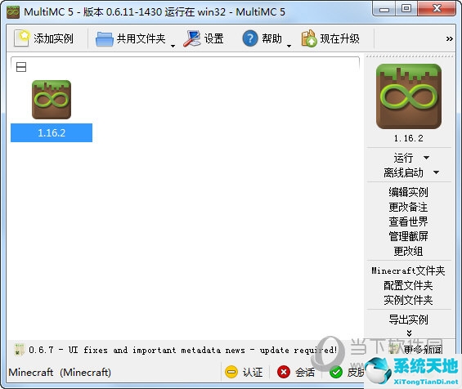Open Settings (设置) from the toolbar
The width and height of the screenshot is (462, 389).
click(204, 38)
